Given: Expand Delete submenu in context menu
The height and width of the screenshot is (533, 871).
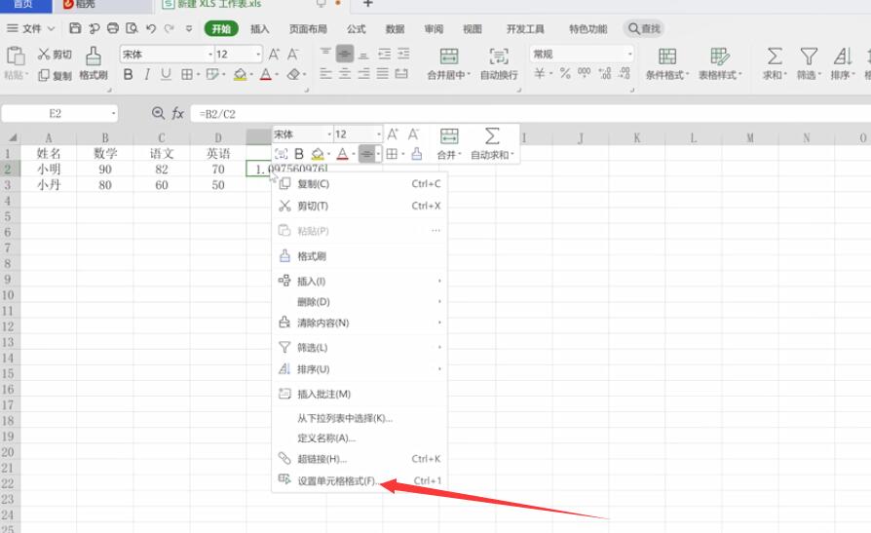Looking at the screenshot, I should [x=360, y=302].
